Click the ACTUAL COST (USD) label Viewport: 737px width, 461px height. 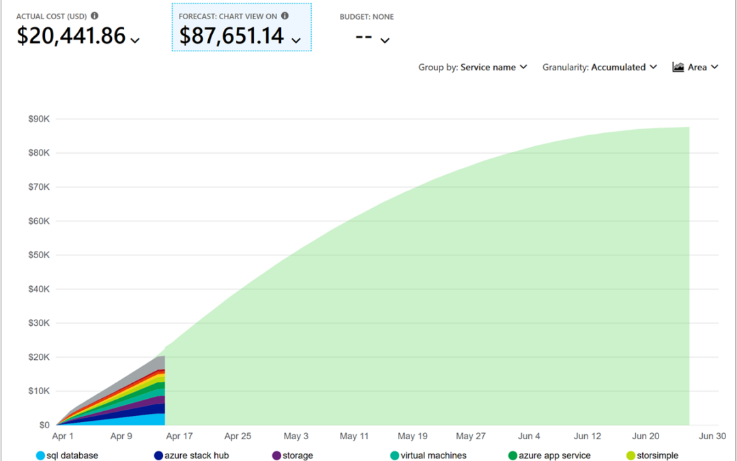pos(52,16)
